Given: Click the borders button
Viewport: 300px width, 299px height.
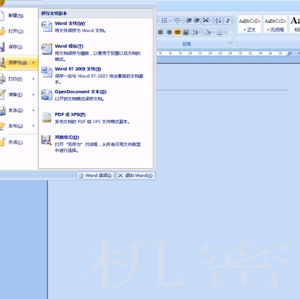Looking at the screenshot, I should coord(219,32).
